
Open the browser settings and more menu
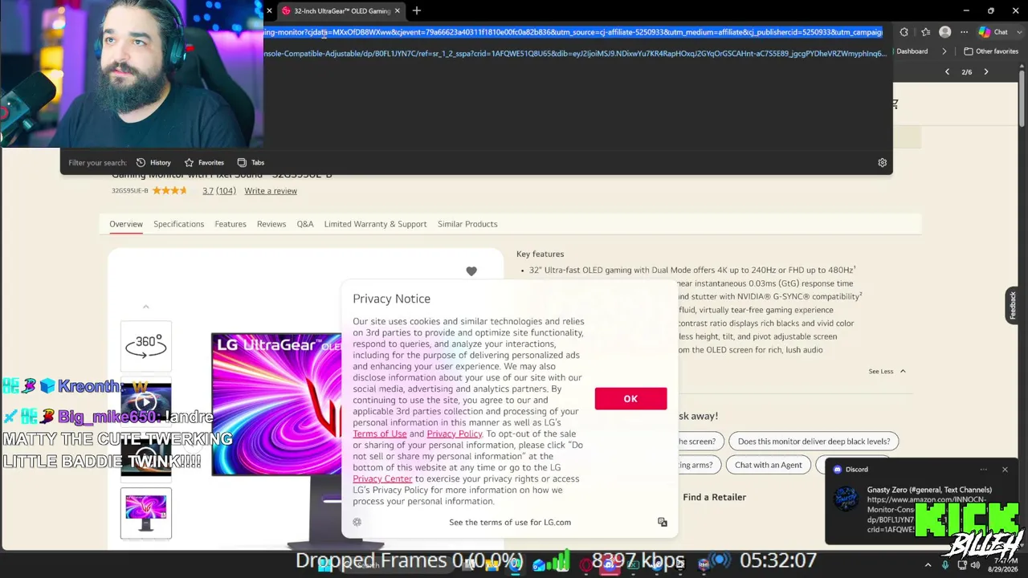point(965,32)
